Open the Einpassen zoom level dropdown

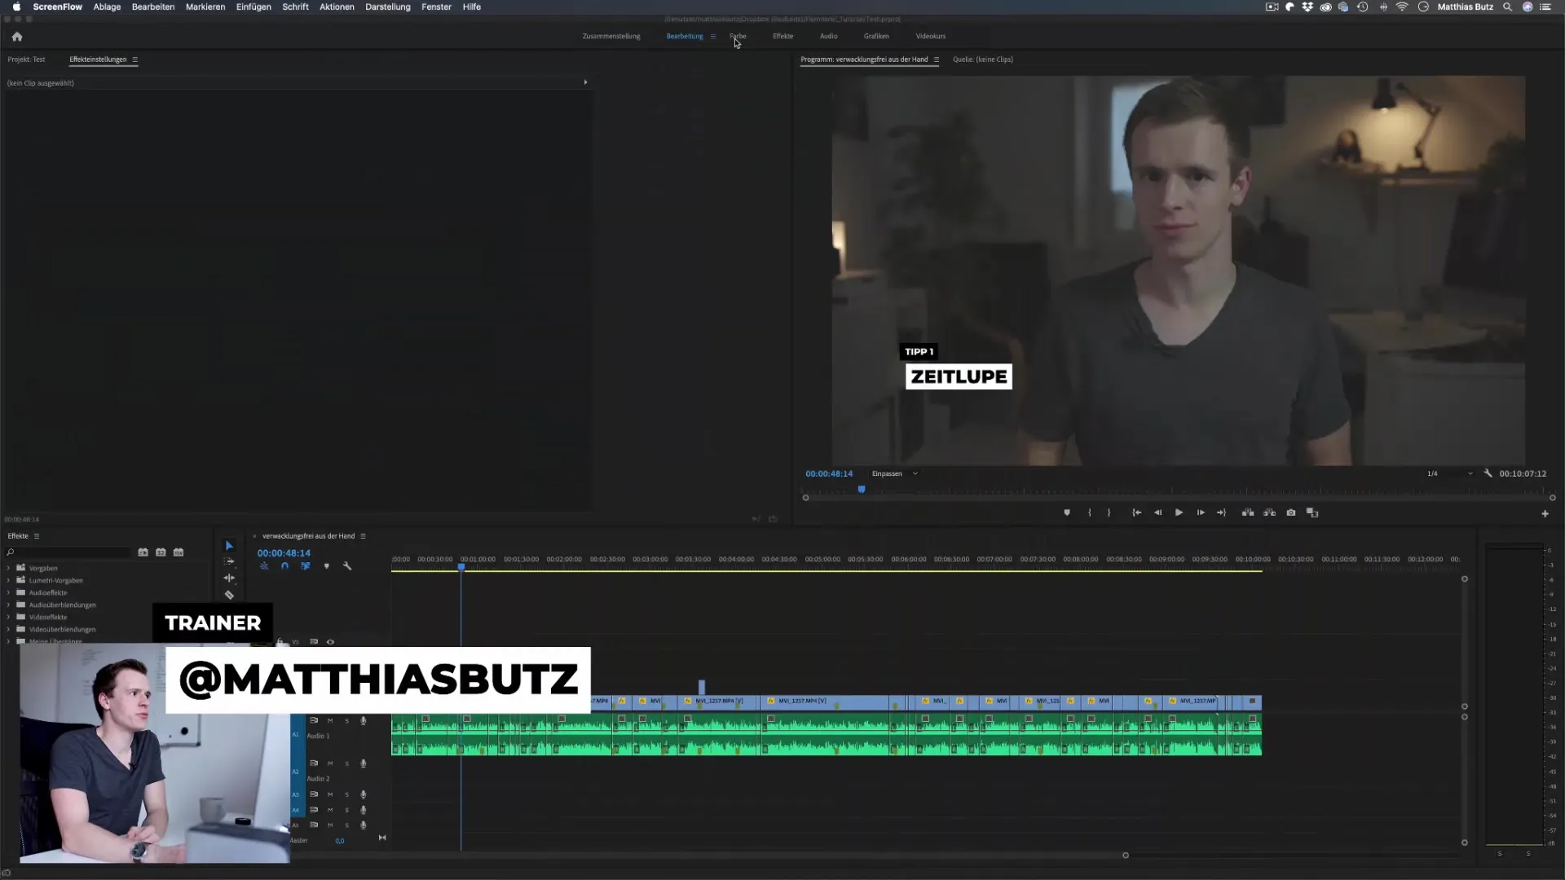(x=895, y=474)
